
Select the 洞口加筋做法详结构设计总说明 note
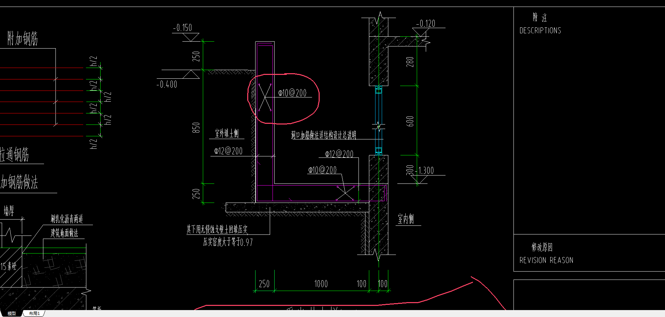323,135
